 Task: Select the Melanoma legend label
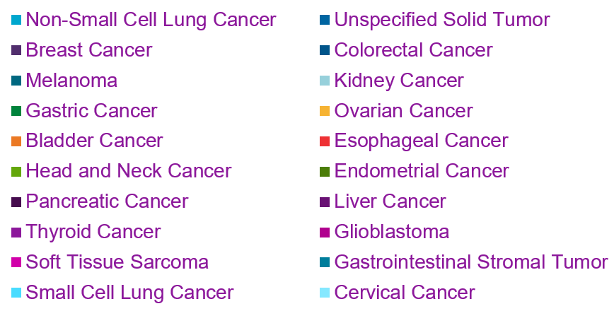71,81
